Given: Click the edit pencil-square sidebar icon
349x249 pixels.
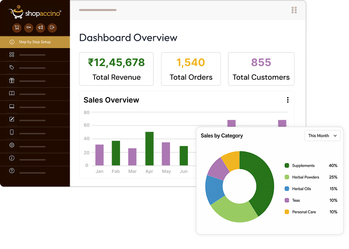Looking at the screenshot, I should click(x=12, y=119).
